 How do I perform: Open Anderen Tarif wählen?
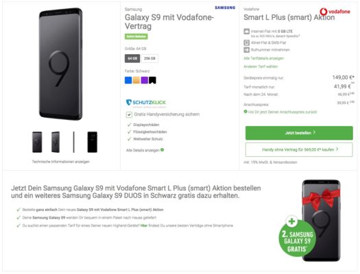(261, 66)
